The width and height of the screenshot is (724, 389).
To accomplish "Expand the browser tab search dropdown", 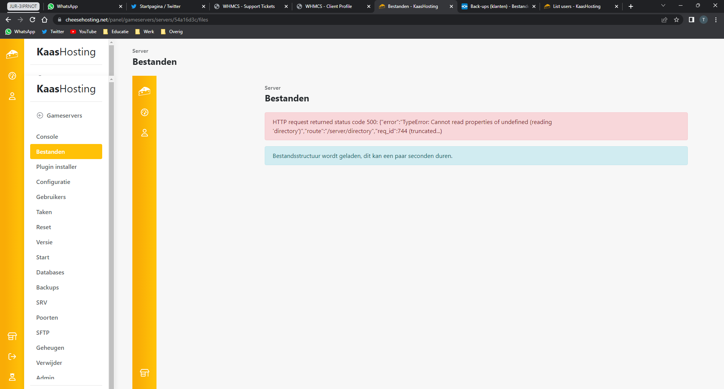I will (663, 6).
